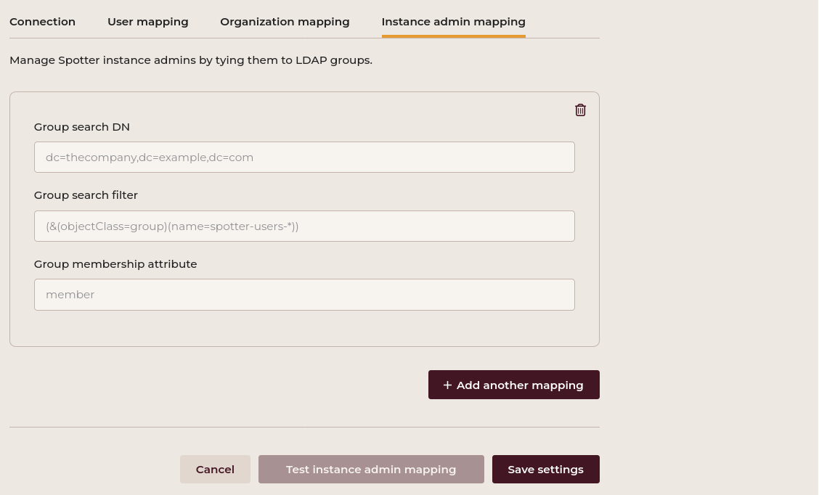Viewport: 819px width, 495px height.
Task: Save settings
Action: click(x=545, y=470)
